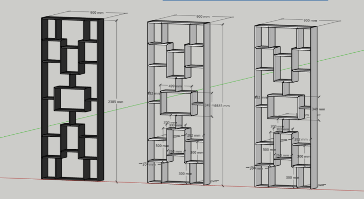Select the 200 mm dimension on middle bookshelf
The width and height of the screenshot is (364, 199).
point(170,122)
